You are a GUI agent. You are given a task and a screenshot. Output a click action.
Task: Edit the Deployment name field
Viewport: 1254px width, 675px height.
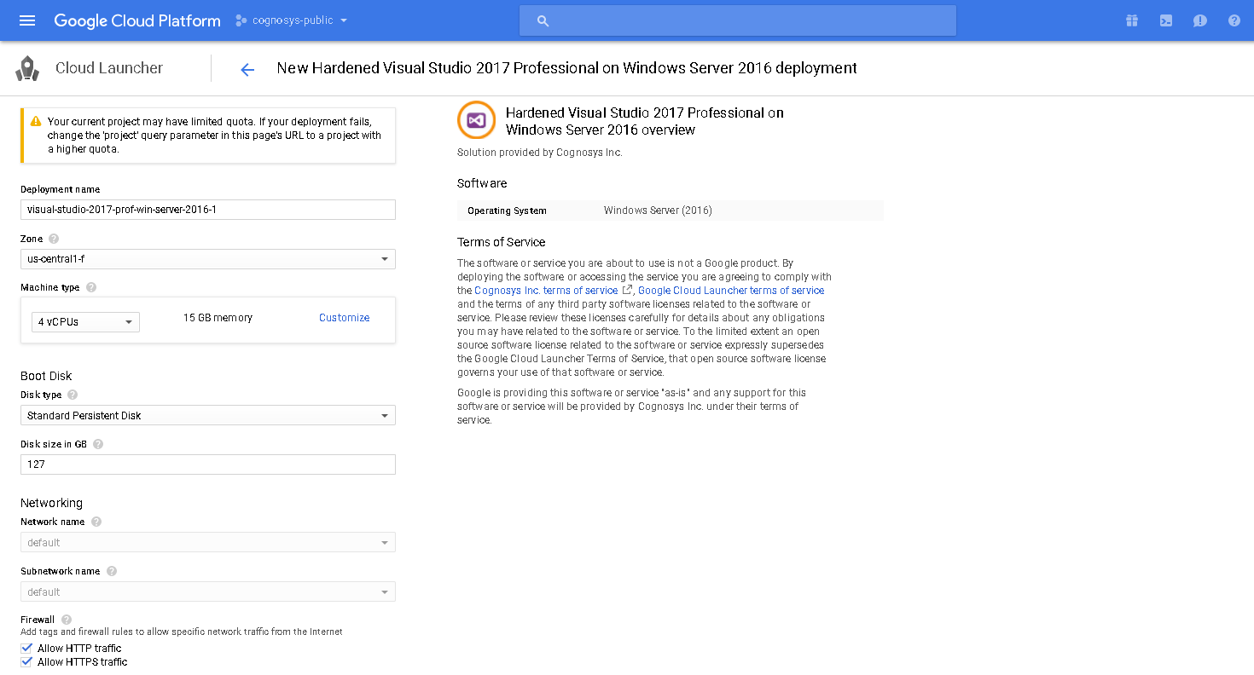(208, 209)
